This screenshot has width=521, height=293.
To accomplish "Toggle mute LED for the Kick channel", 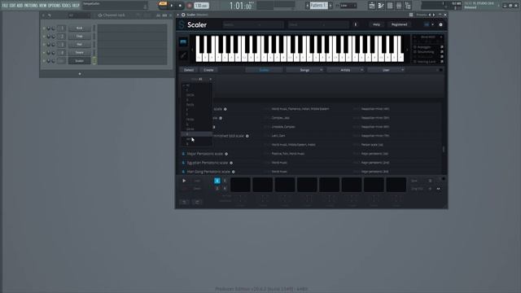I will tap(44, 28).
